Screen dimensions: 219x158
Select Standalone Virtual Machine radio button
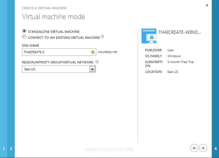24,31
